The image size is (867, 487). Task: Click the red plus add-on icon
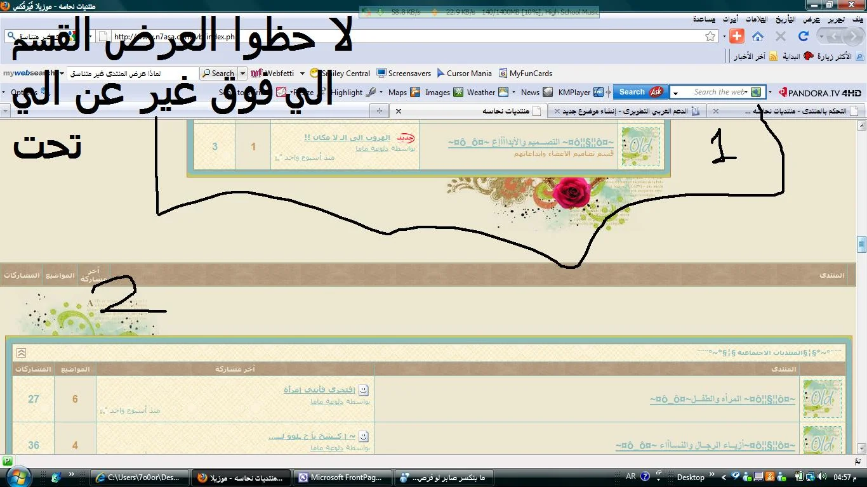(736, 36)
